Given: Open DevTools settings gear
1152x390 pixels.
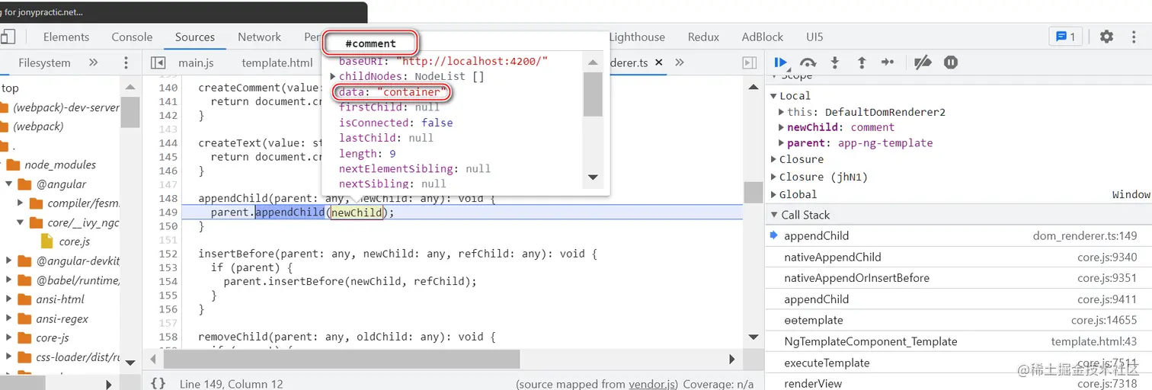Looking at the screenshot, I should 1106,37.
